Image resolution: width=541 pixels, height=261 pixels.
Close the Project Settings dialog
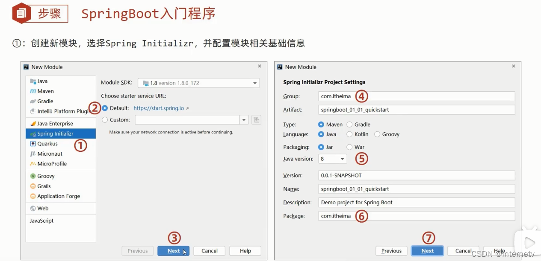coord(514,67)
